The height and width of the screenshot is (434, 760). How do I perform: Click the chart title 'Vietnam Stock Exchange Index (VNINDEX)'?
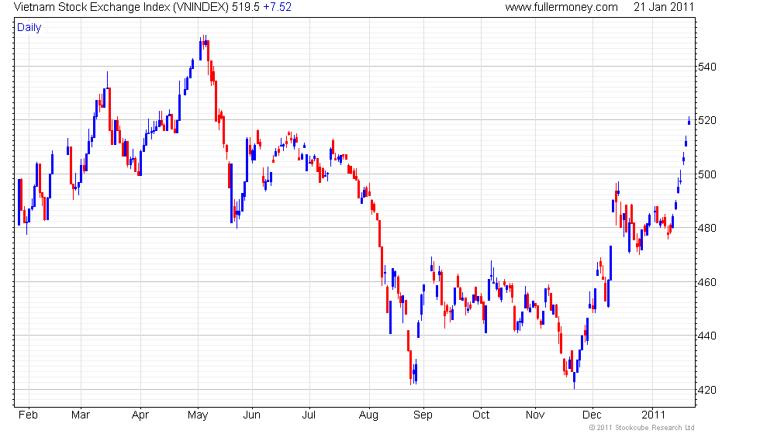121,7
